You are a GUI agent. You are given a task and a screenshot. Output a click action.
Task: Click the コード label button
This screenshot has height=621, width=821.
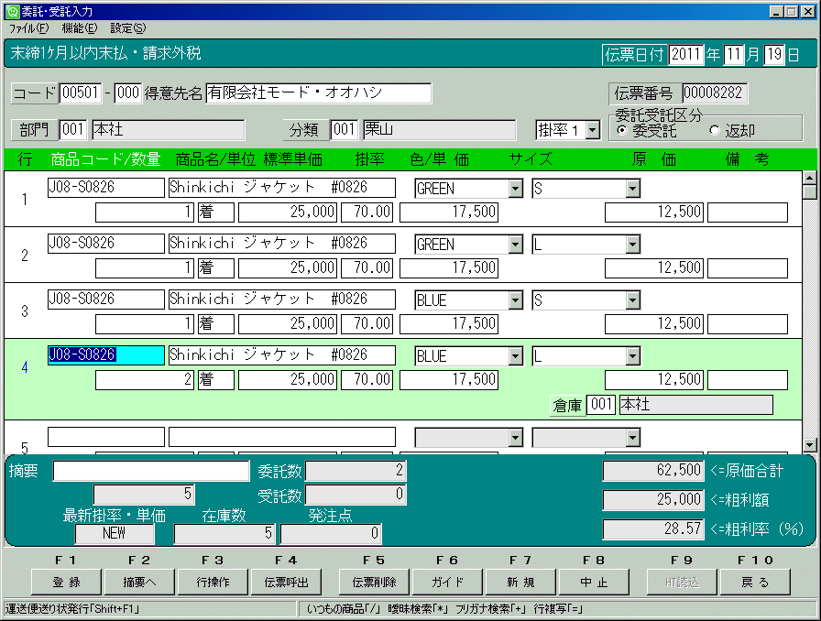[x=34, y=93]
